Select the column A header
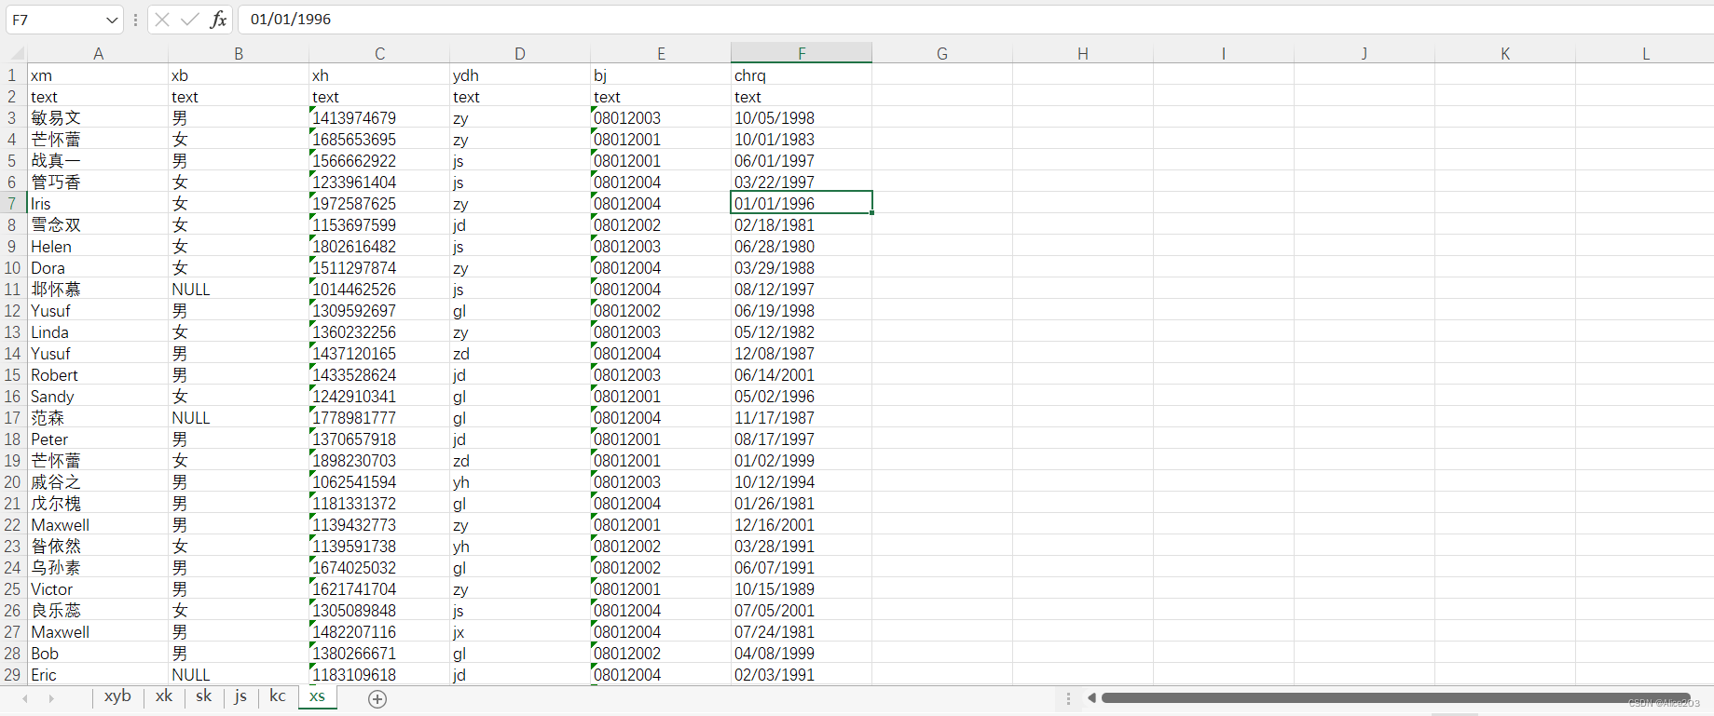The image size is (1714, 716). [98, 54]
